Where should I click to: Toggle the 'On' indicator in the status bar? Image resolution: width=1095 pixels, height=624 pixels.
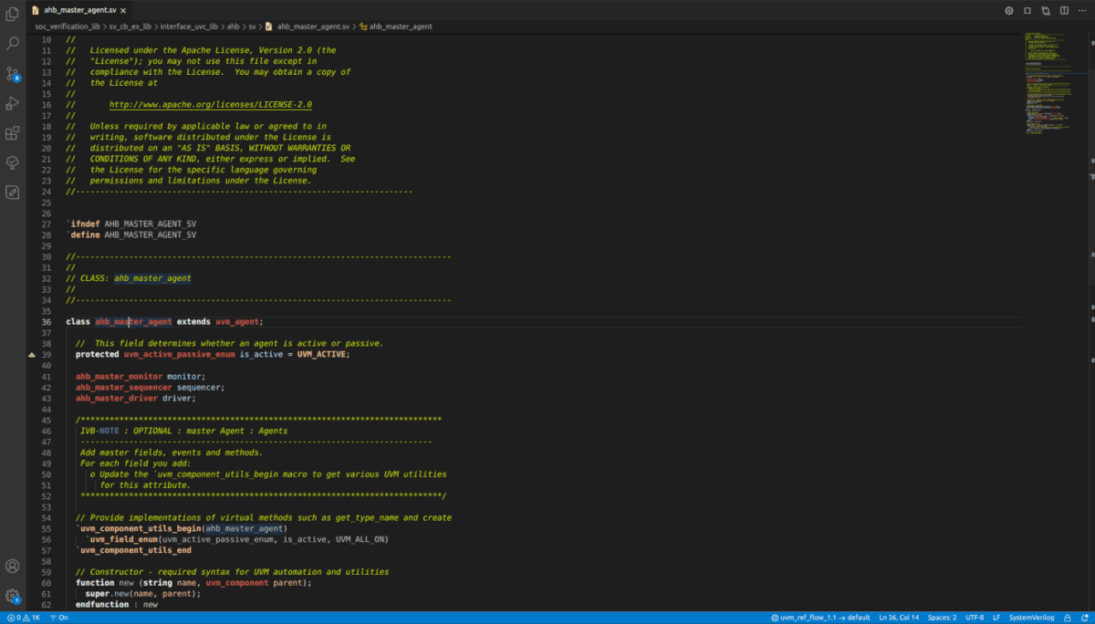click(60, 618)
